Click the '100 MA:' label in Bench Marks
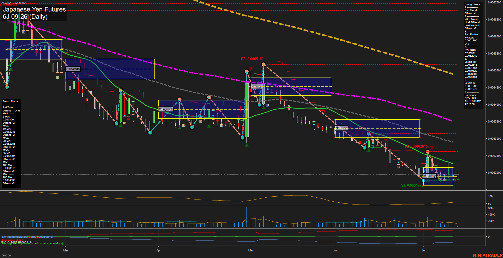Viewport: 503px width, 258px height. pyautogui.click(x=8, y=165)
